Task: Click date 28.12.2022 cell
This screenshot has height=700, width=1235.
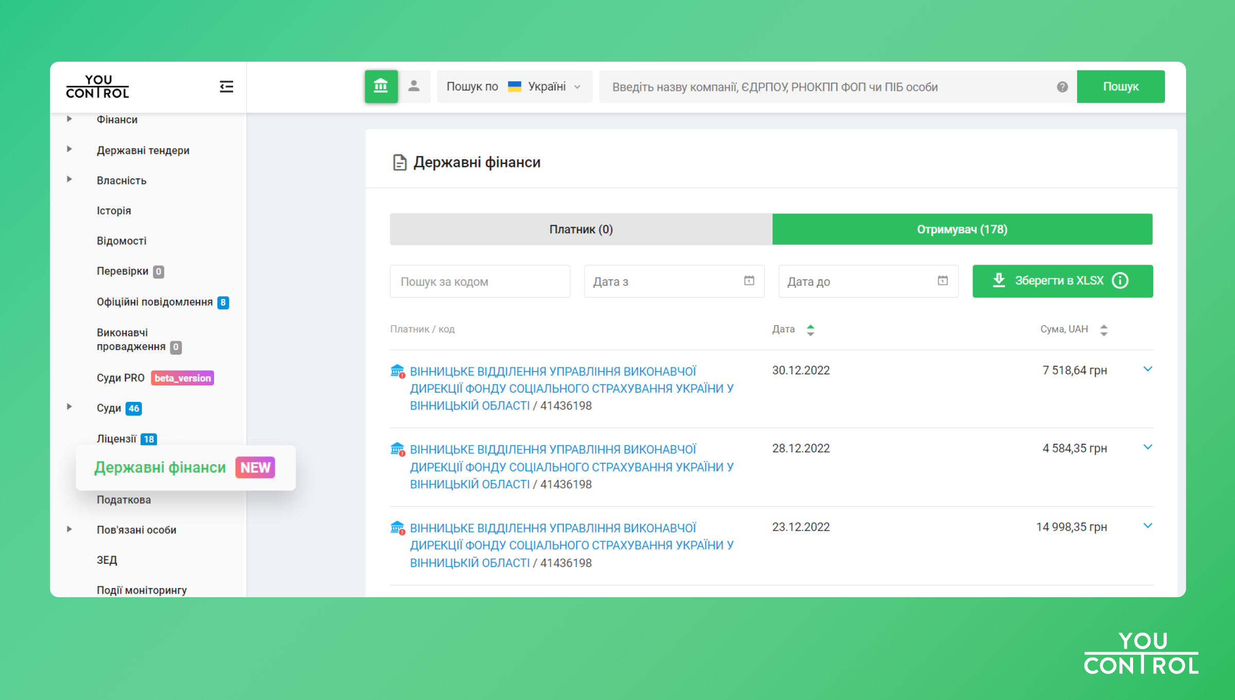Action: (x=801, y=449)
